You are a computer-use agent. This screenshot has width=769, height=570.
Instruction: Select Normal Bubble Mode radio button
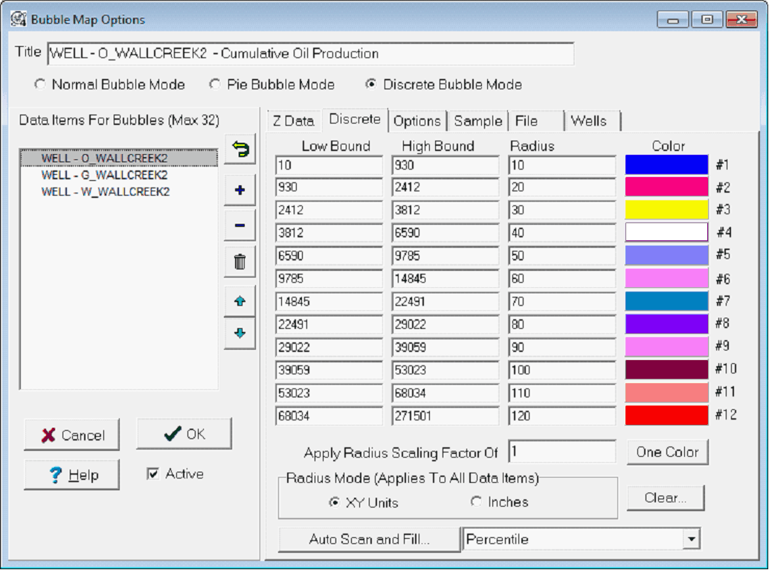(40, 84)
